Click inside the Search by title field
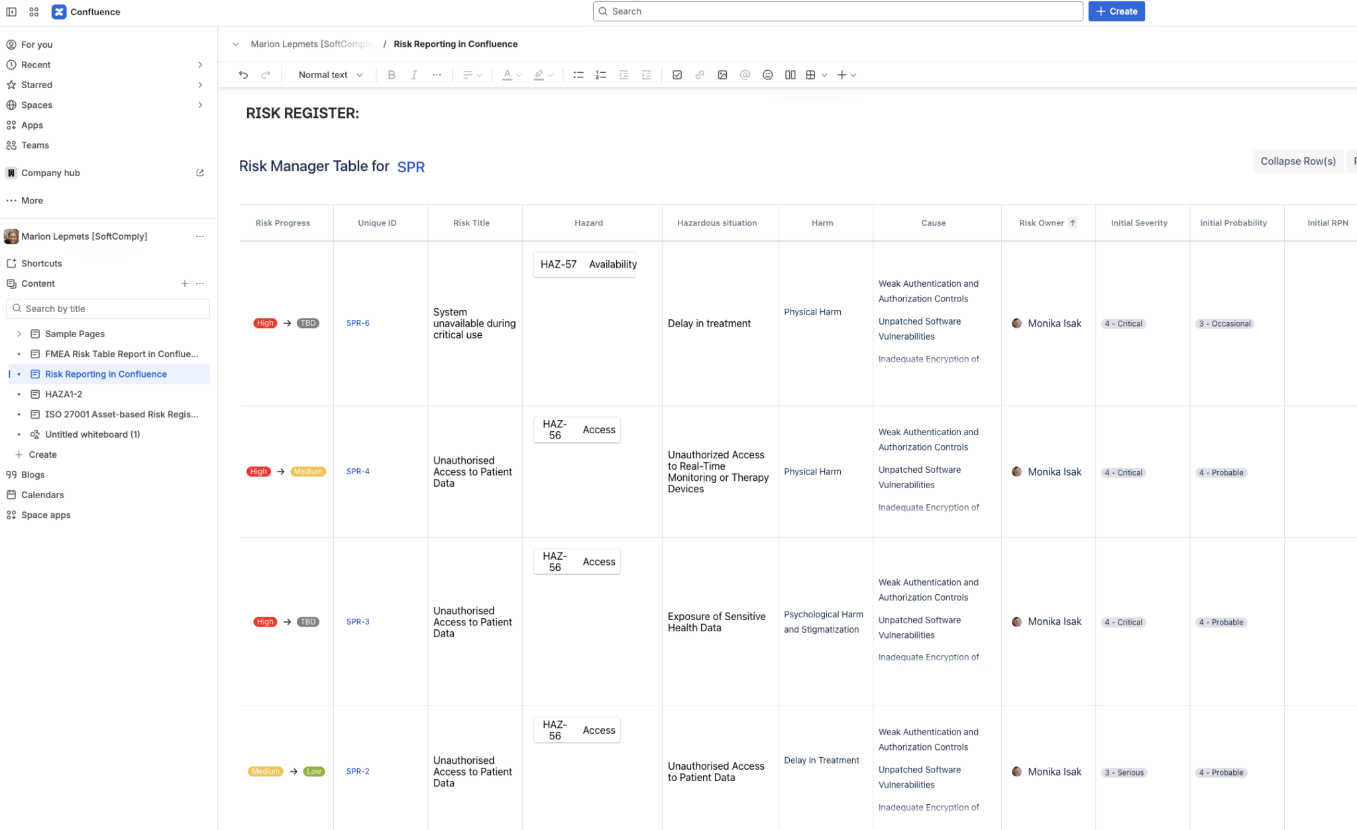Screen dimensions: 1357x830 108,308
